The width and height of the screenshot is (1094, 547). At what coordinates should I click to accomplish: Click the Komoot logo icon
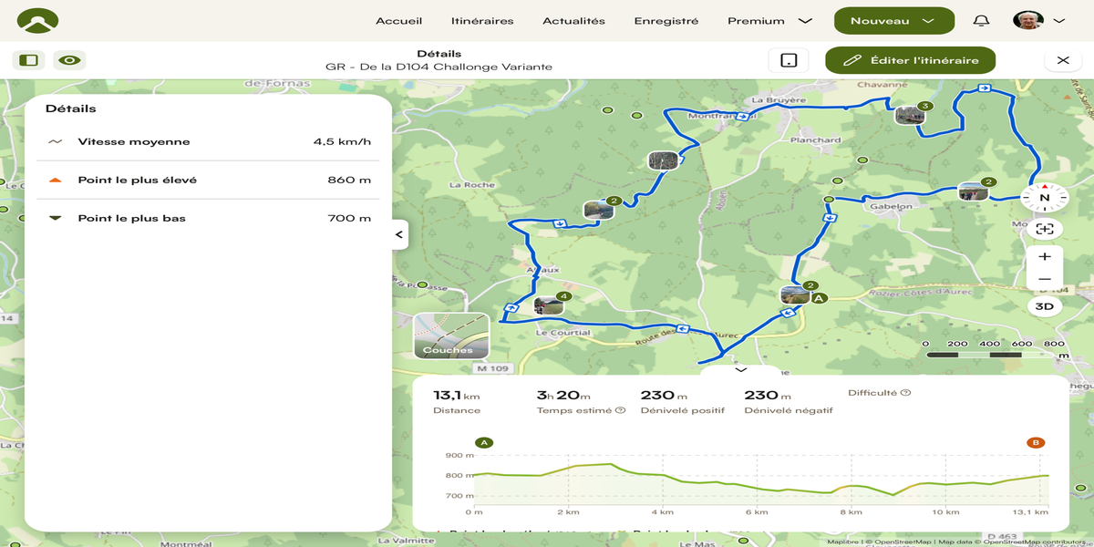38,20
